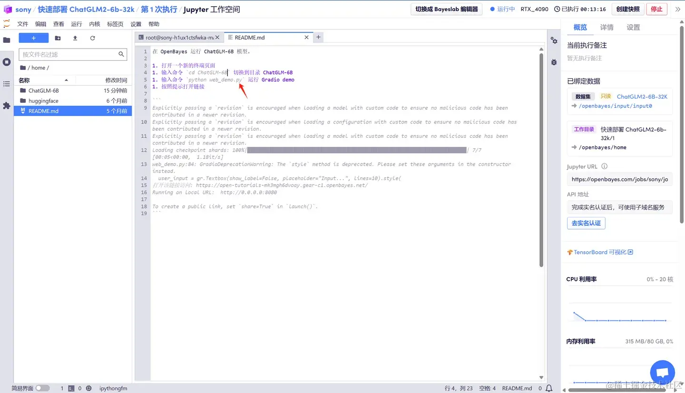Select README.md in file browser
The height and width of the screenshot is (393, 685).
pyautogui.click(x=73, y=111)
